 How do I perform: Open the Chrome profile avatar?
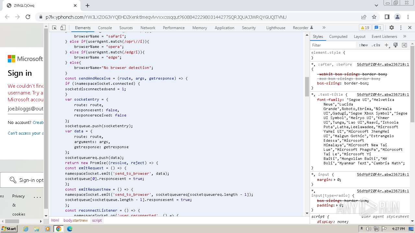[397, 17]
